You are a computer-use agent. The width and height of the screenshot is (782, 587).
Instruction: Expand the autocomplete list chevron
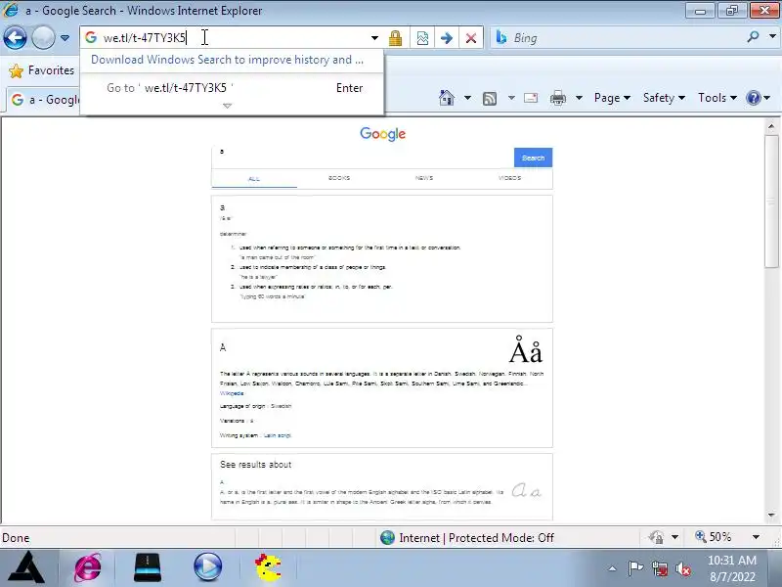[x=228, y=106]
